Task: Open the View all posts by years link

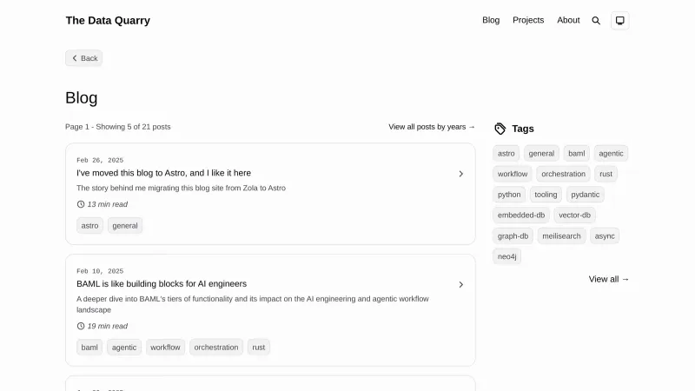Action: (432, 127)
